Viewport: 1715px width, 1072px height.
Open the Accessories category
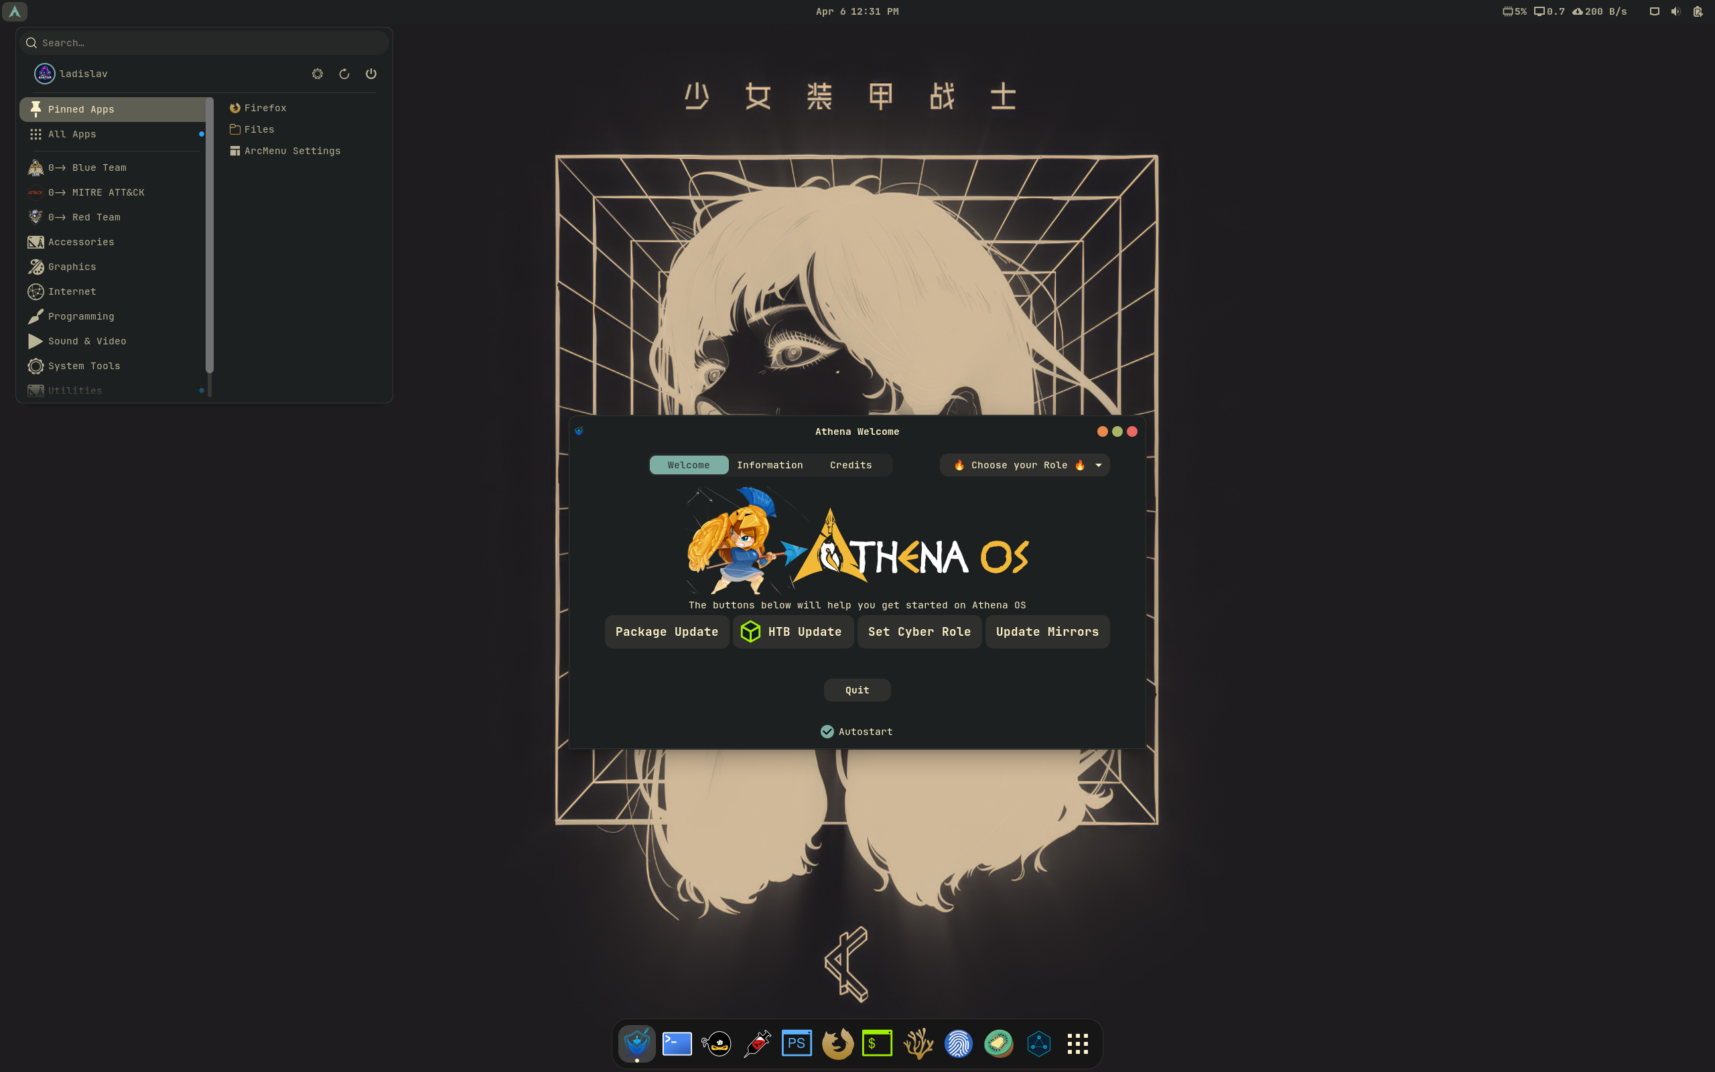point(112,242)
